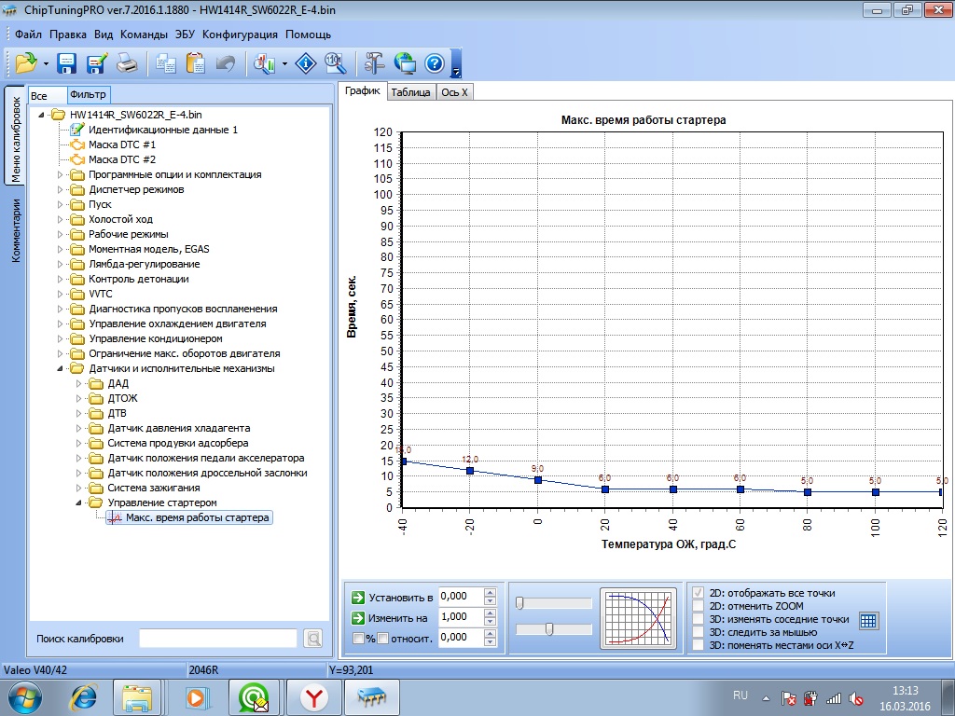Open settings via hammer and wrench icon
Image resolution: width=955 pixels, height=716 pixels.
[375, 63]
